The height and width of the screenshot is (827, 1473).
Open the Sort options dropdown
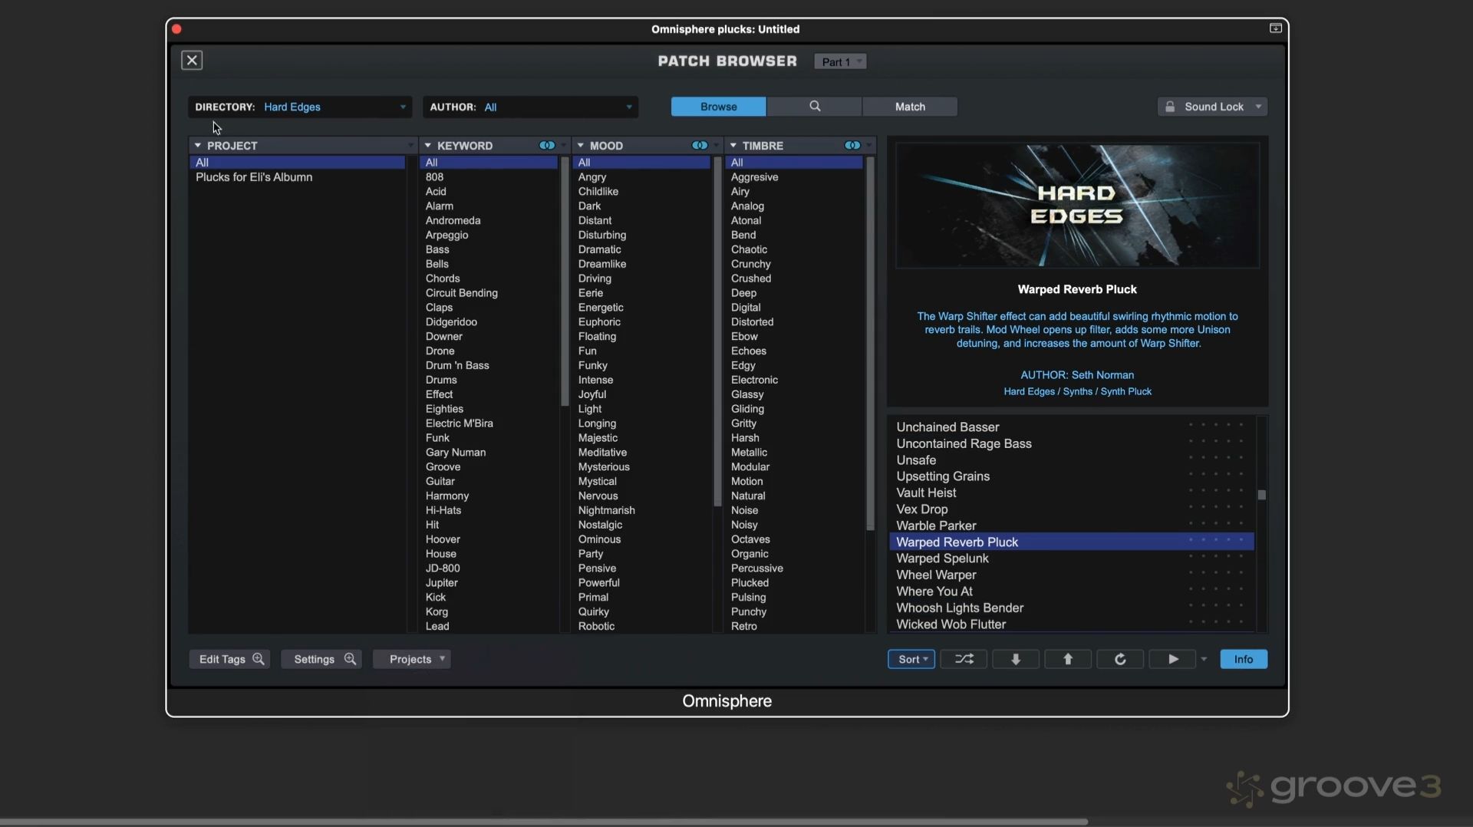point(911,659)
